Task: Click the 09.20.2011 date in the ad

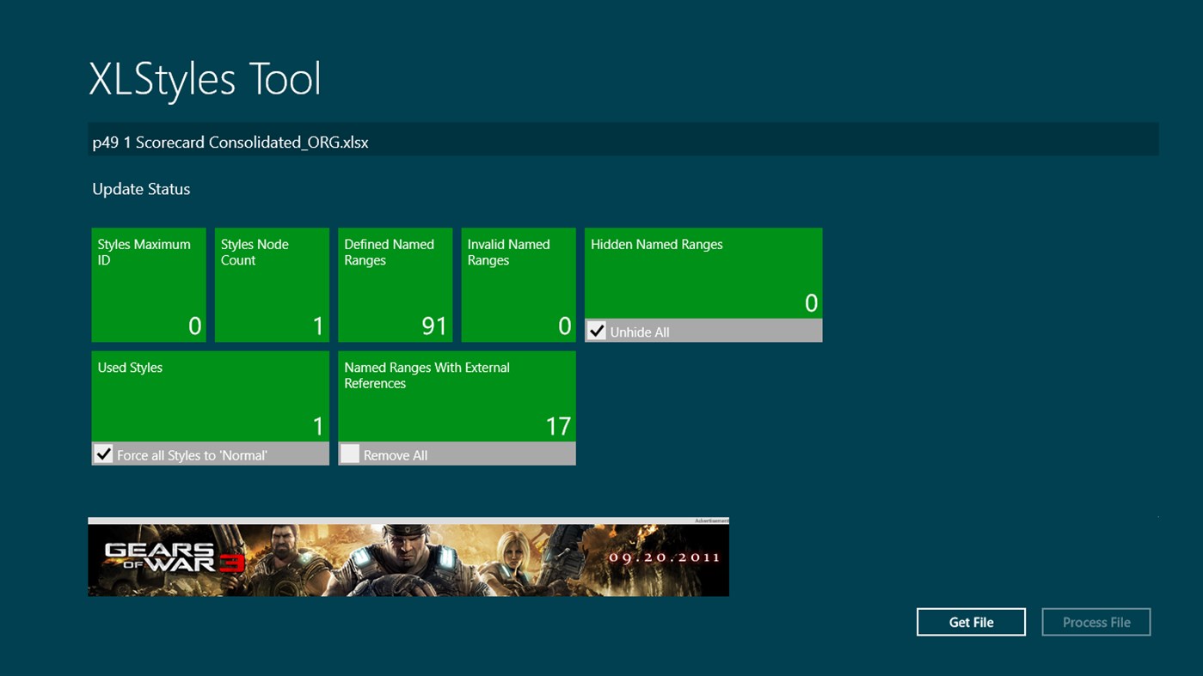Action: 672,557
